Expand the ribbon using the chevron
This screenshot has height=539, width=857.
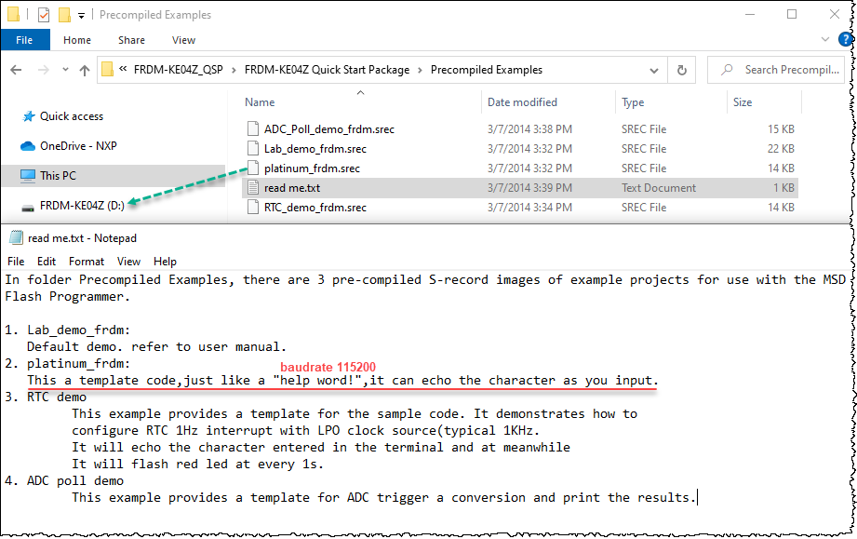tap(824, 39)
